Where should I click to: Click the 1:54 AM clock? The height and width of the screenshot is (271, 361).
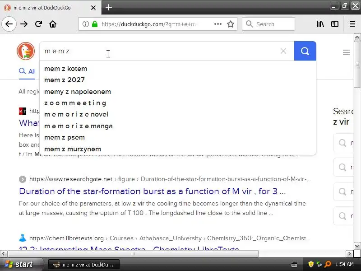(x=344, y=264)
